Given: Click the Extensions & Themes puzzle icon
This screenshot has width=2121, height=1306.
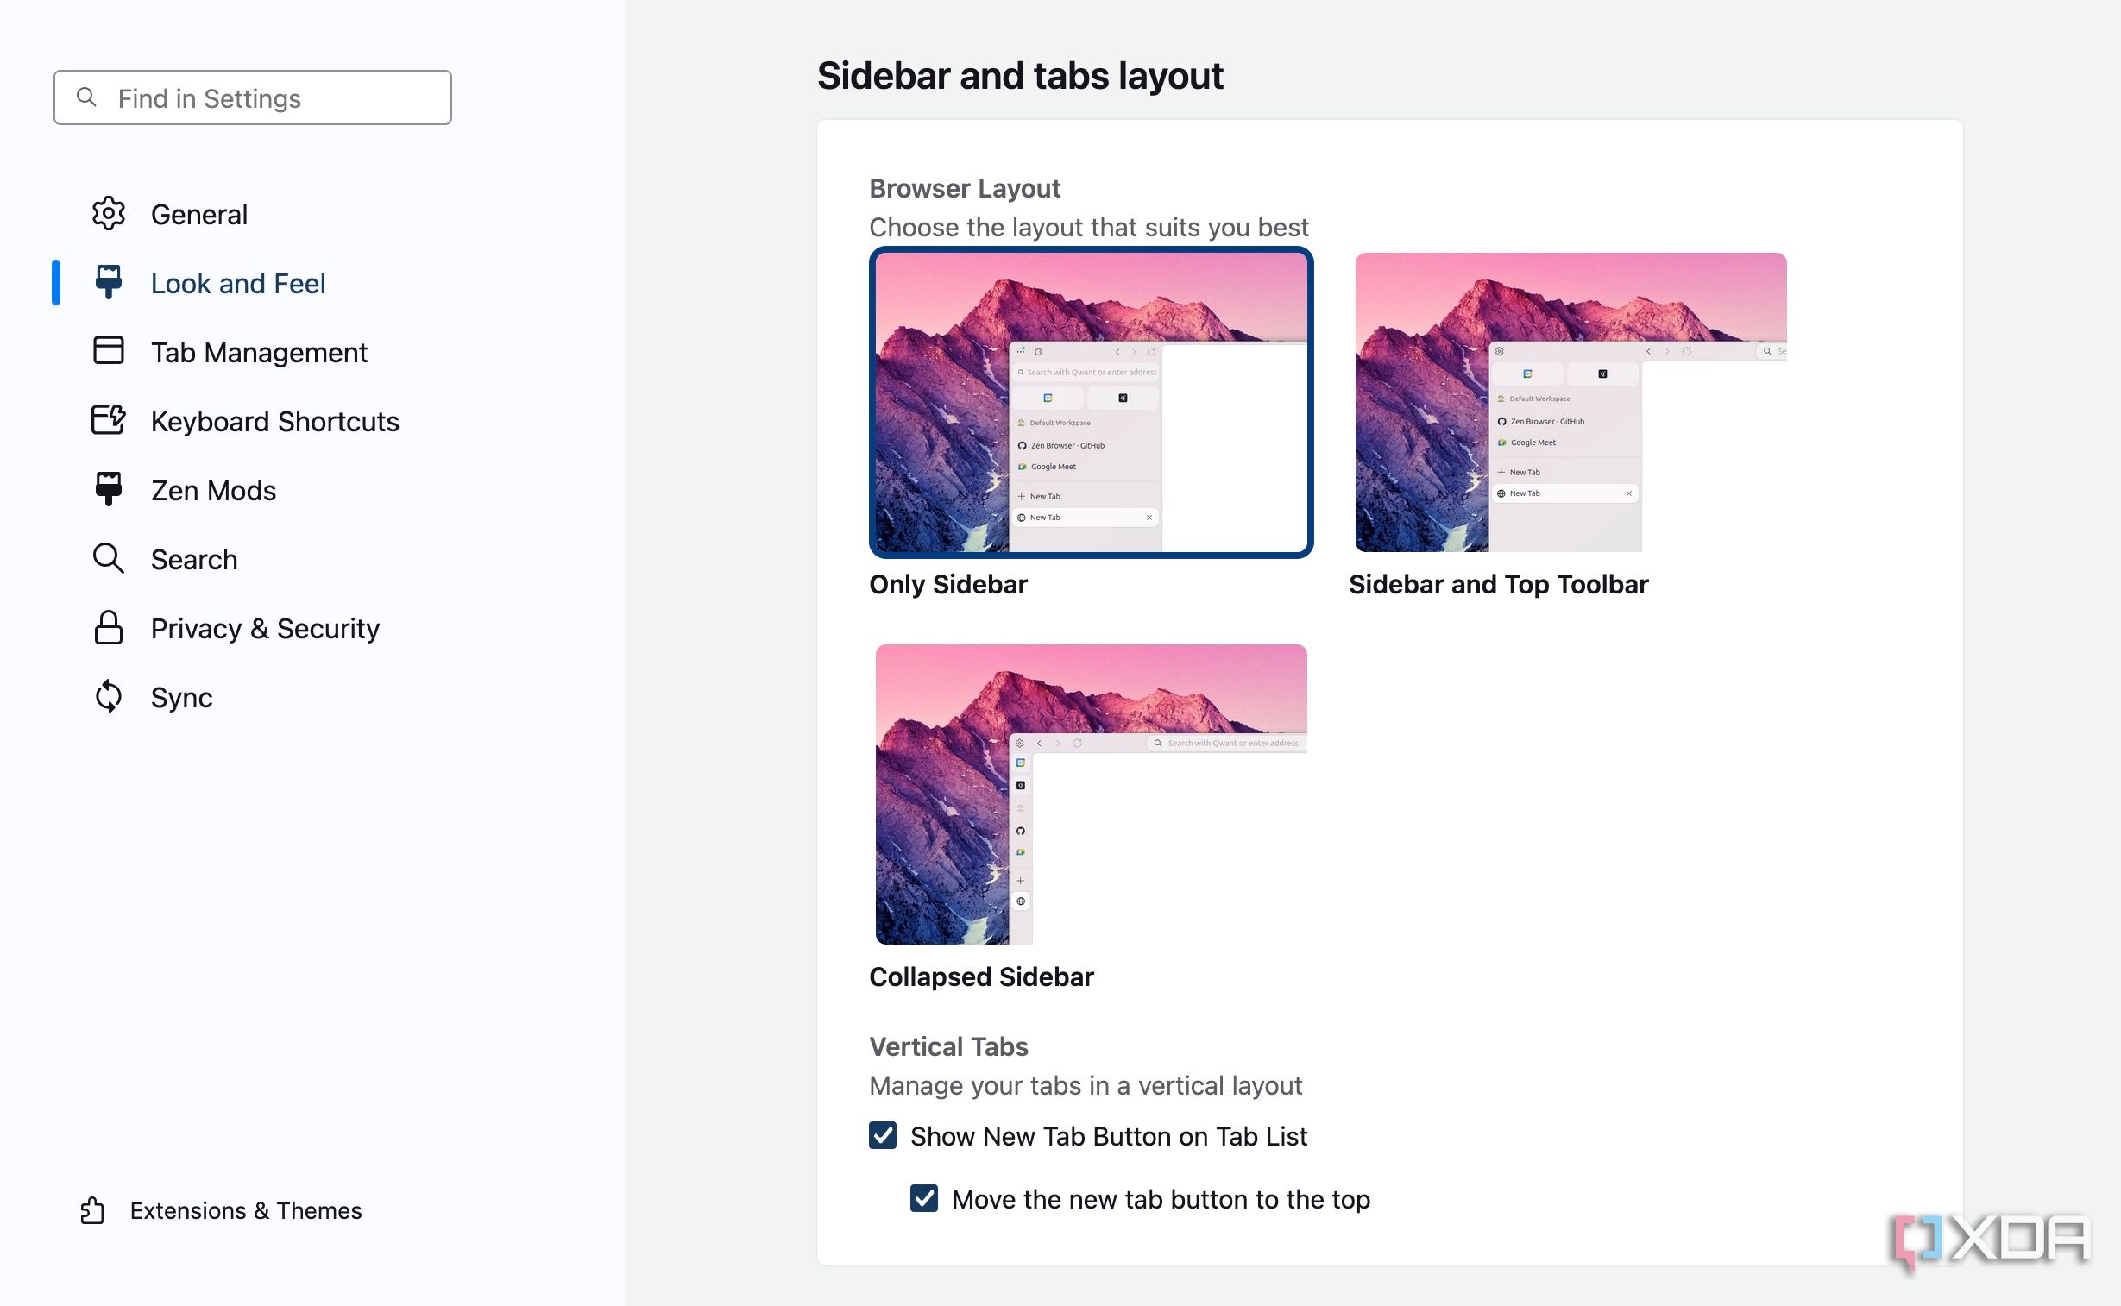Looking at the screenshot, I should click(92, 1210).
